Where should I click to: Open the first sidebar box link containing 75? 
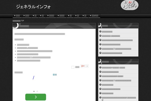point(117,49)
